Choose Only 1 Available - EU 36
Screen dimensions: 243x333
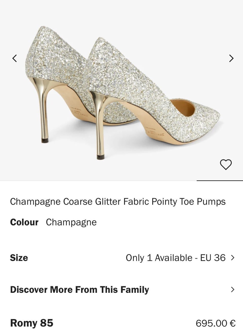click(175, 258)
